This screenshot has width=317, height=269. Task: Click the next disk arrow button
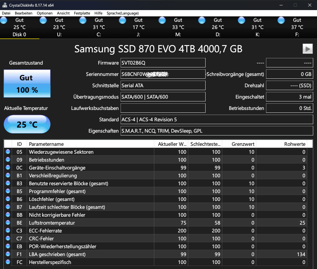(308, 49)
